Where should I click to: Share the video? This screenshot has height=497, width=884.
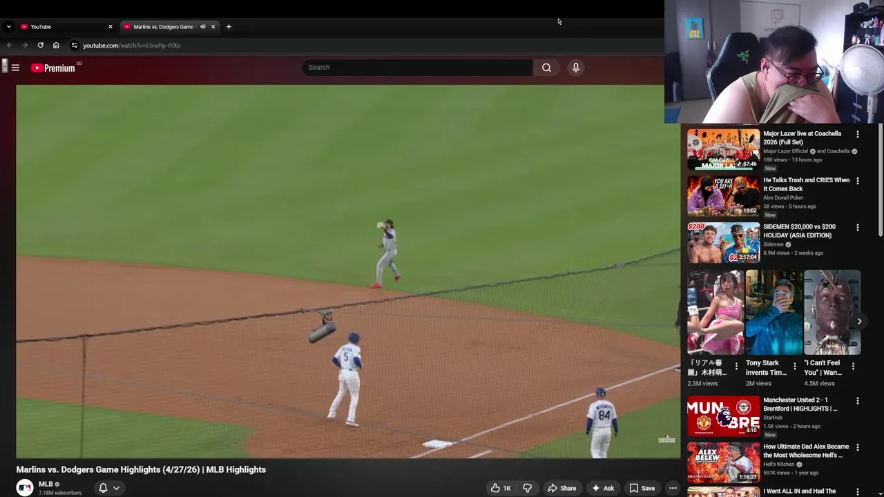tap(561, 488)
